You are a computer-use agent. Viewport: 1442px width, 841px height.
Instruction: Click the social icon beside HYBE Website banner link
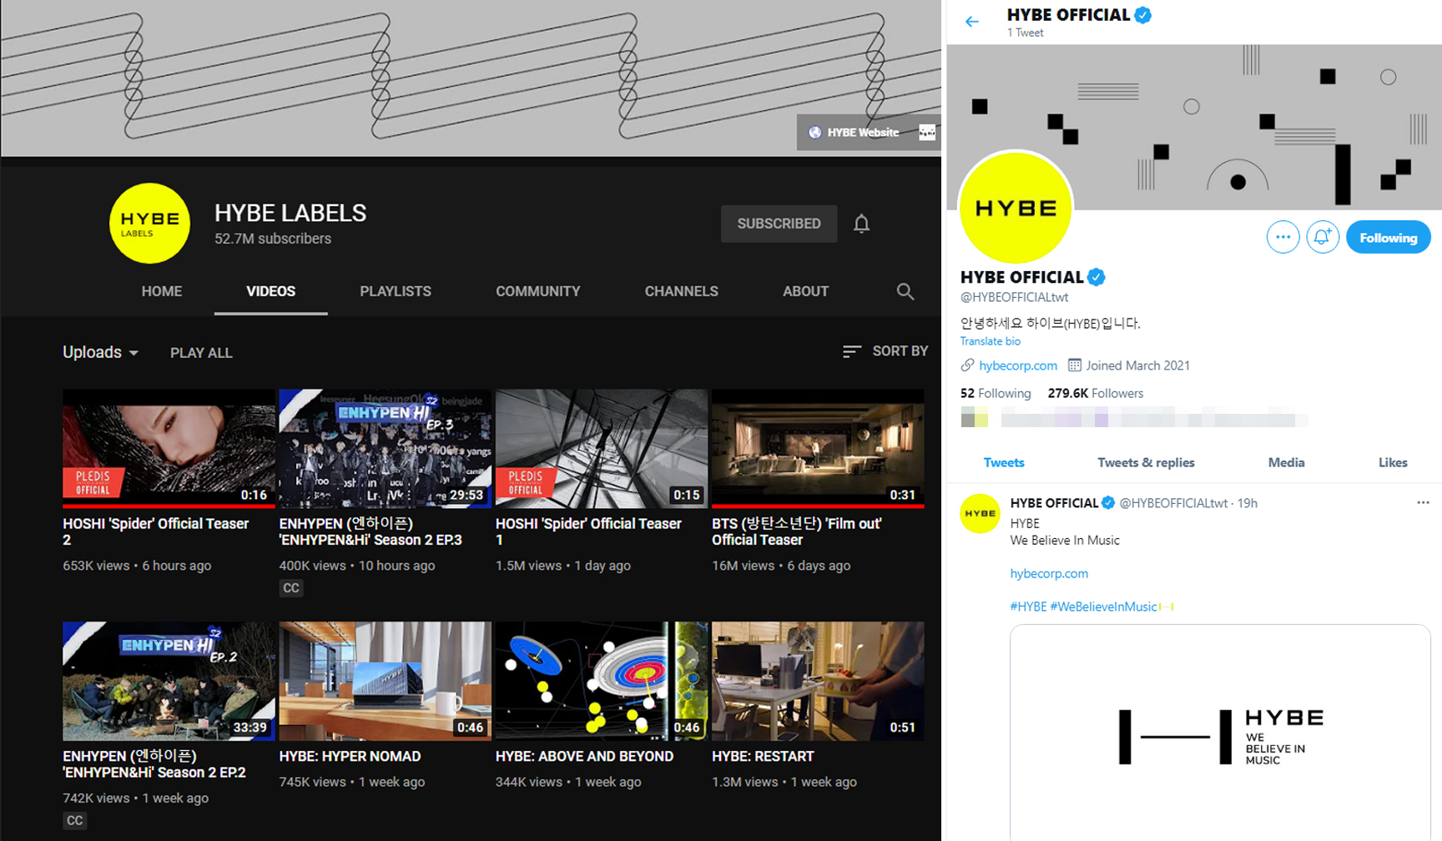click(926, 132)
